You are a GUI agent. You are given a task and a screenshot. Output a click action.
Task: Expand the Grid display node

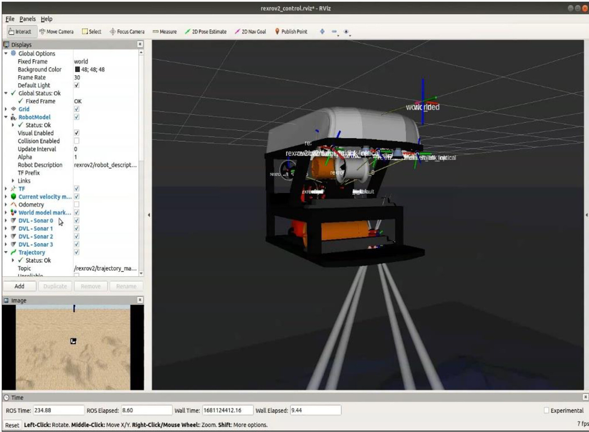coord(6,109)
